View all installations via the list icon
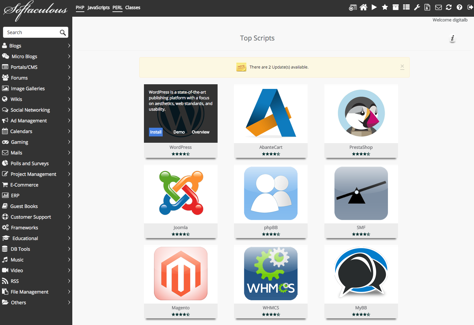The height and width of the screenshot is (325, 474). pyautogui.click(x=406, y=7)
